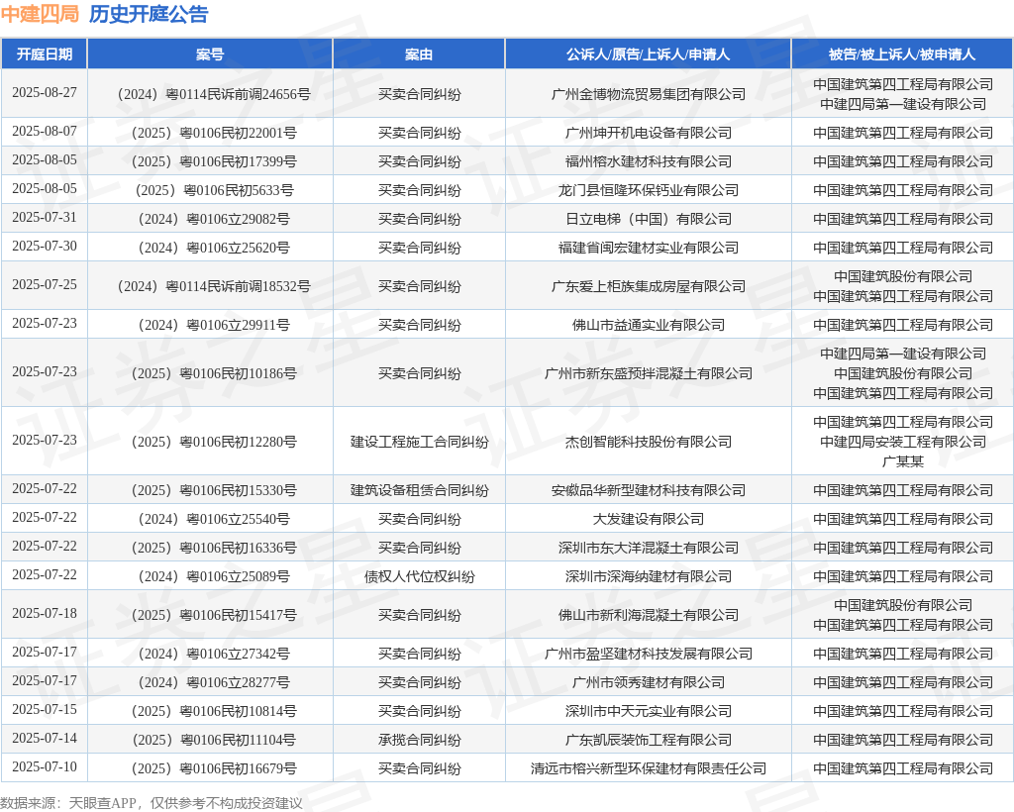
Task: Click case number 粤0106民初10186号
Action: coord(214,373)
